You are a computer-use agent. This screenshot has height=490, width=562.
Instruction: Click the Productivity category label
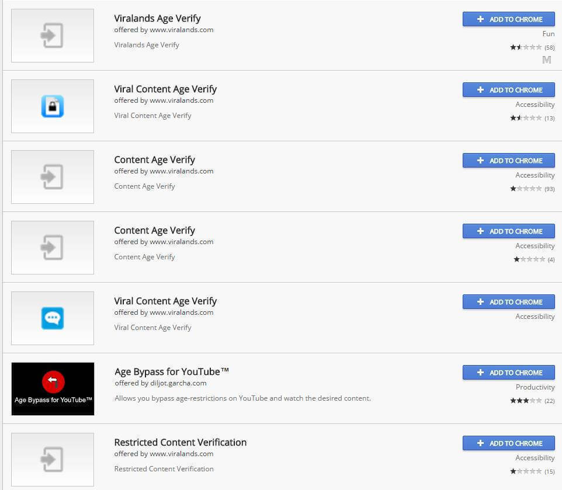tap(535, 387)
